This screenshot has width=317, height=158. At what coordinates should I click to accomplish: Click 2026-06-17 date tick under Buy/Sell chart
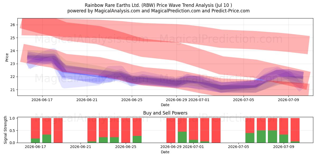[x=35, y=147]
